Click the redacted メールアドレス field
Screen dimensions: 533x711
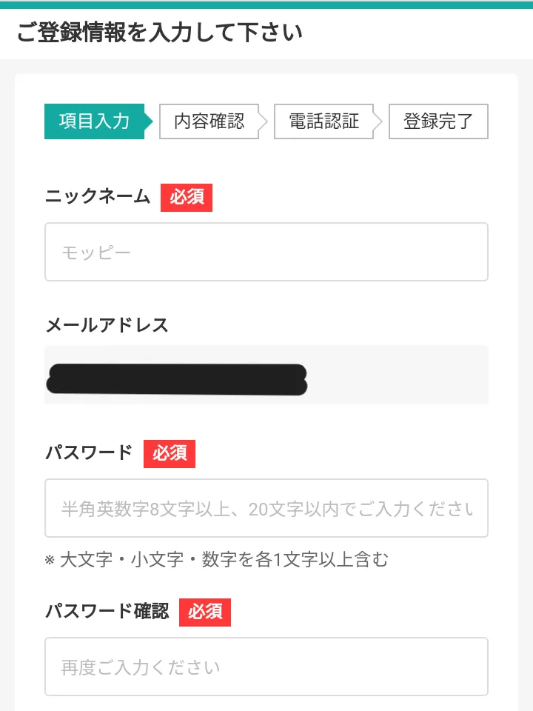click(266, 375)
